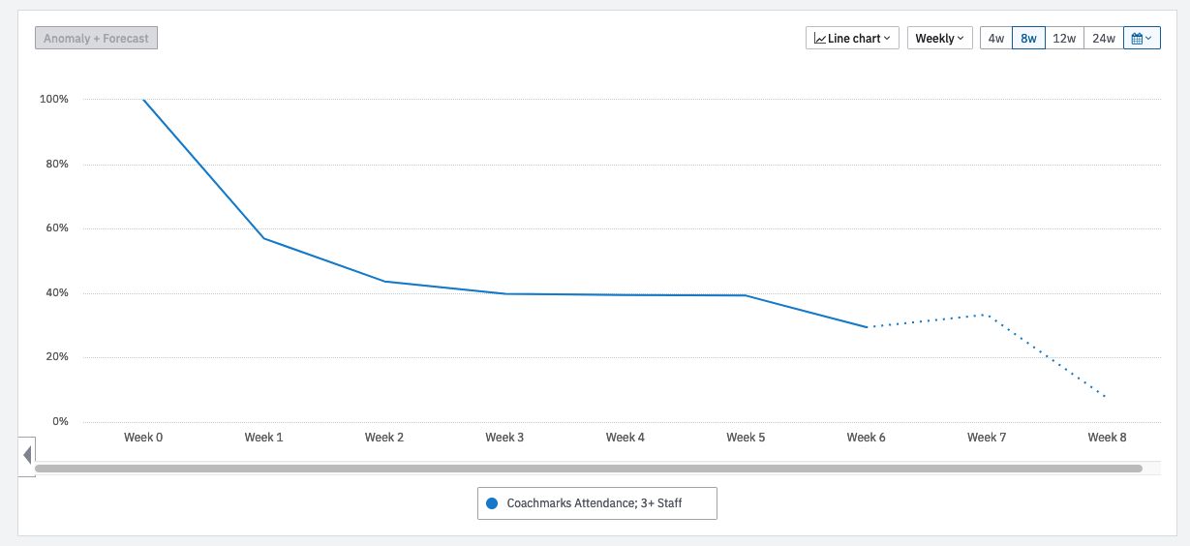The width and height of the screenshot is (1190, 546).
Task: Click the Week 5 axis label
Action: coord(746,438)
